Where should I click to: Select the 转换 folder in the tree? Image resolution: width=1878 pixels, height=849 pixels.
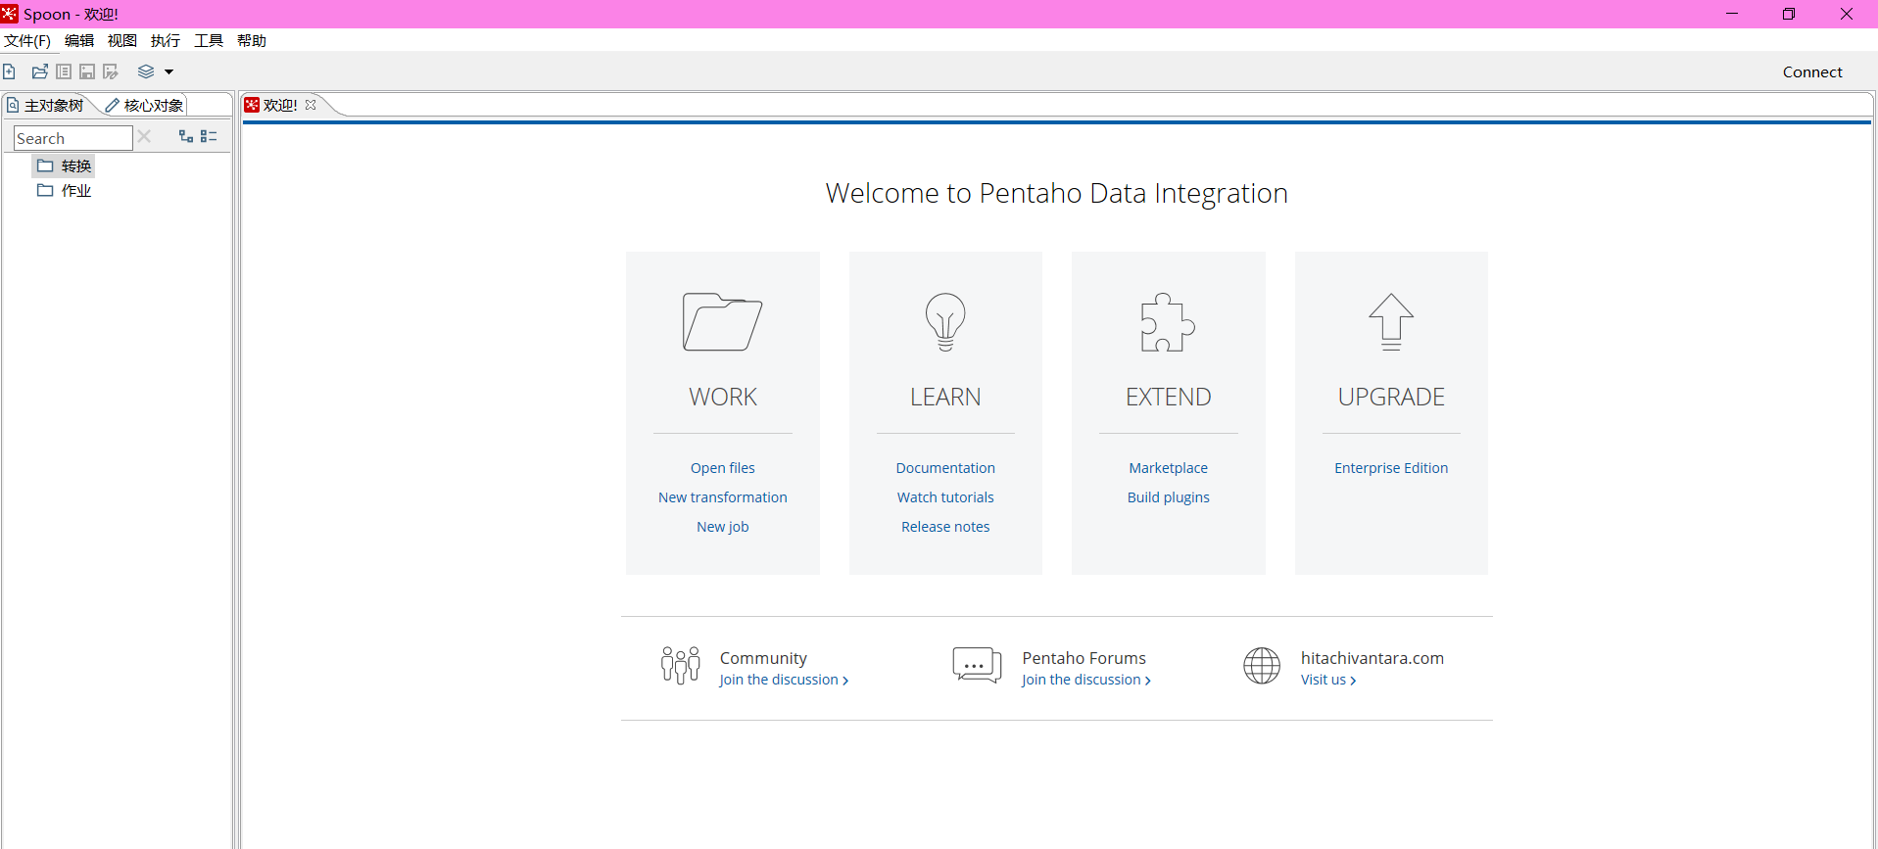(x=65, y=165)
